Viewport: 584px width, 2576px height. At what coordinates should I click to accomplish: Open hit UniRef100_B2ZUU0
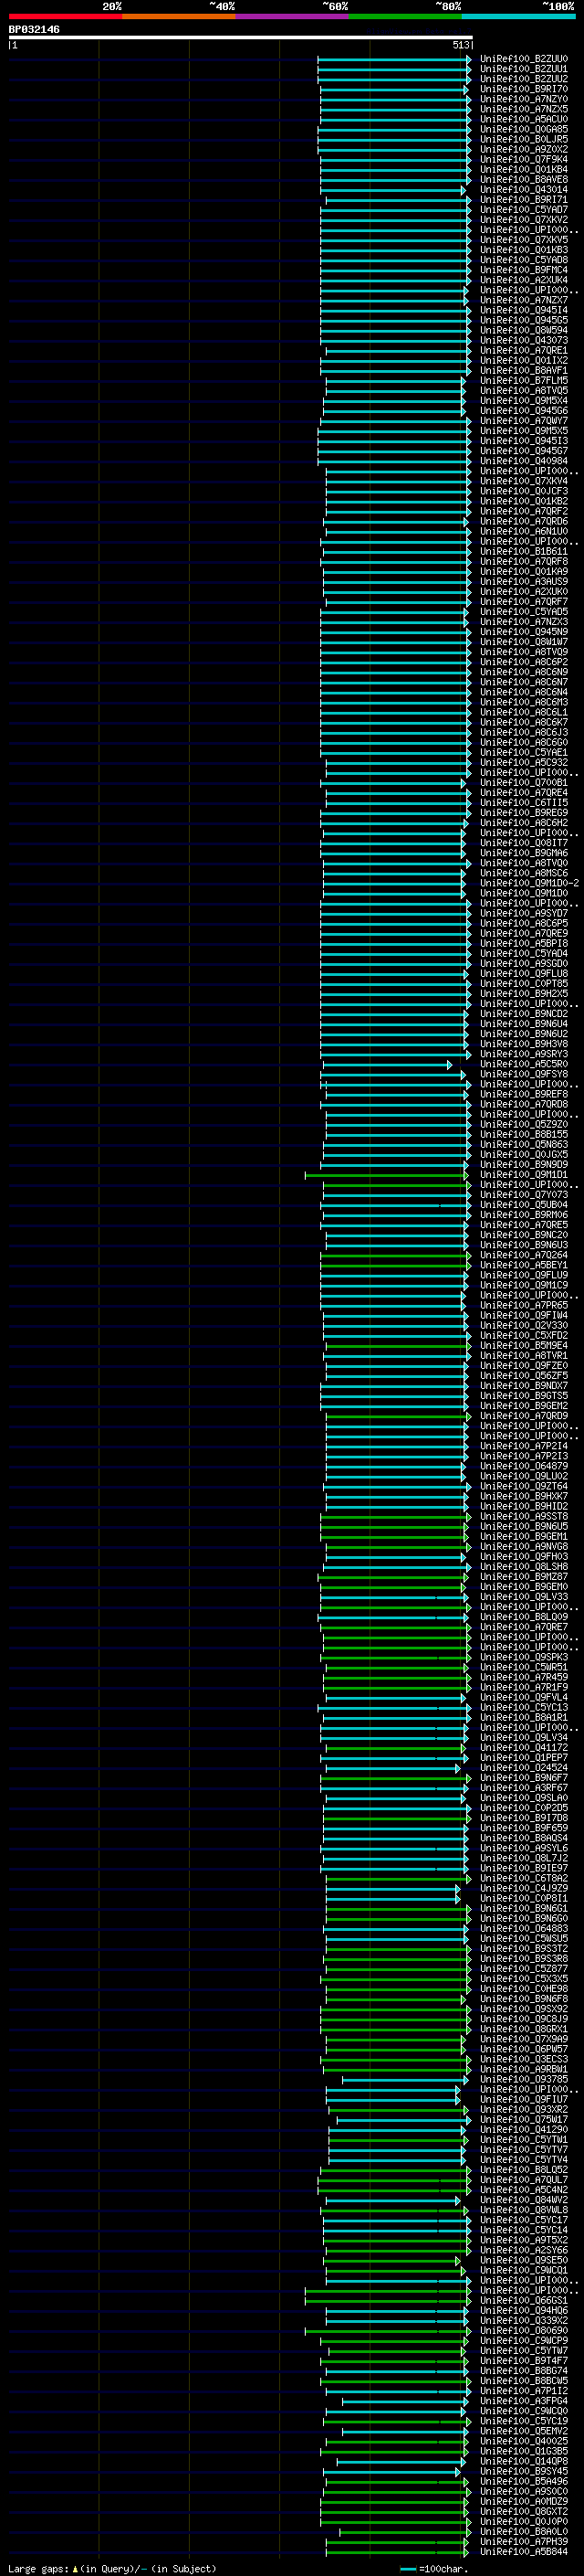click(524, 59)
